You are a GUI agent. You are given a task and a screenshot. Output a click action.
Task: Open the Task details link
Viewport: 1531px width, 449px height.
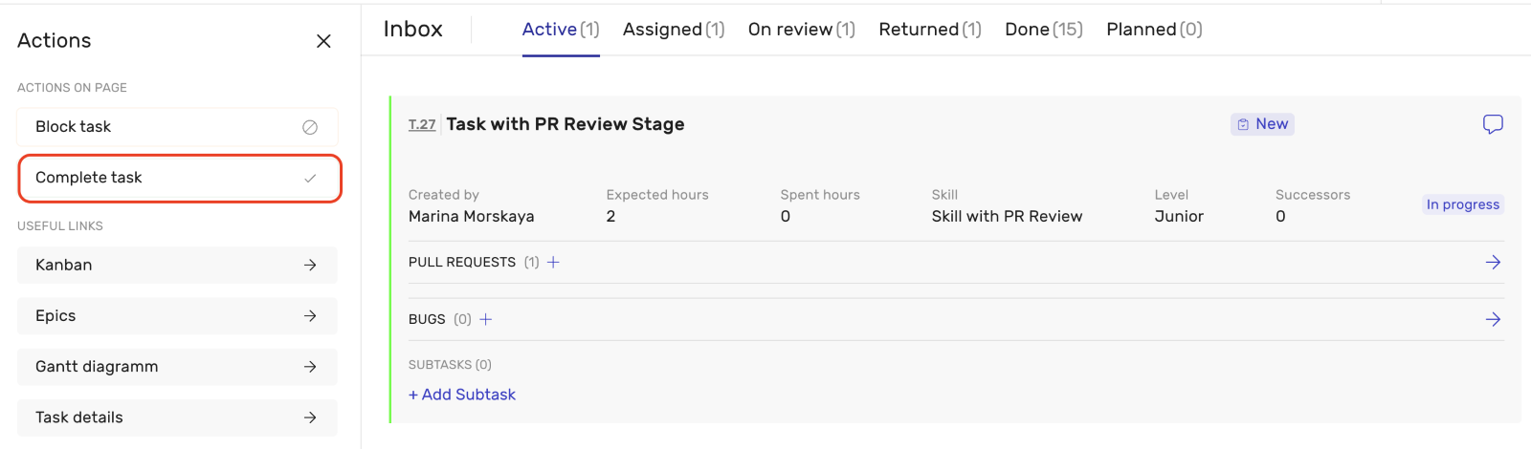coord(177,417)
